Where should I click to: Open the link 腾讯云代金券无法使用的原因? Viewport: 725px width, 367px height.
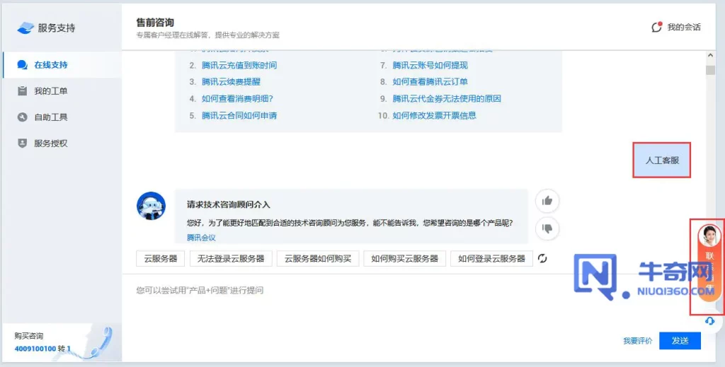coord(447,98)
